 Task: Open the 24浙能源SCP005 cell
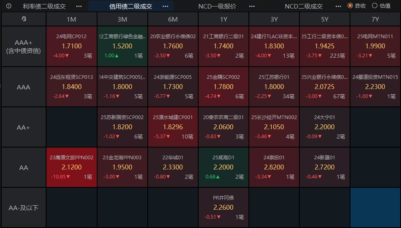(173, 87)
